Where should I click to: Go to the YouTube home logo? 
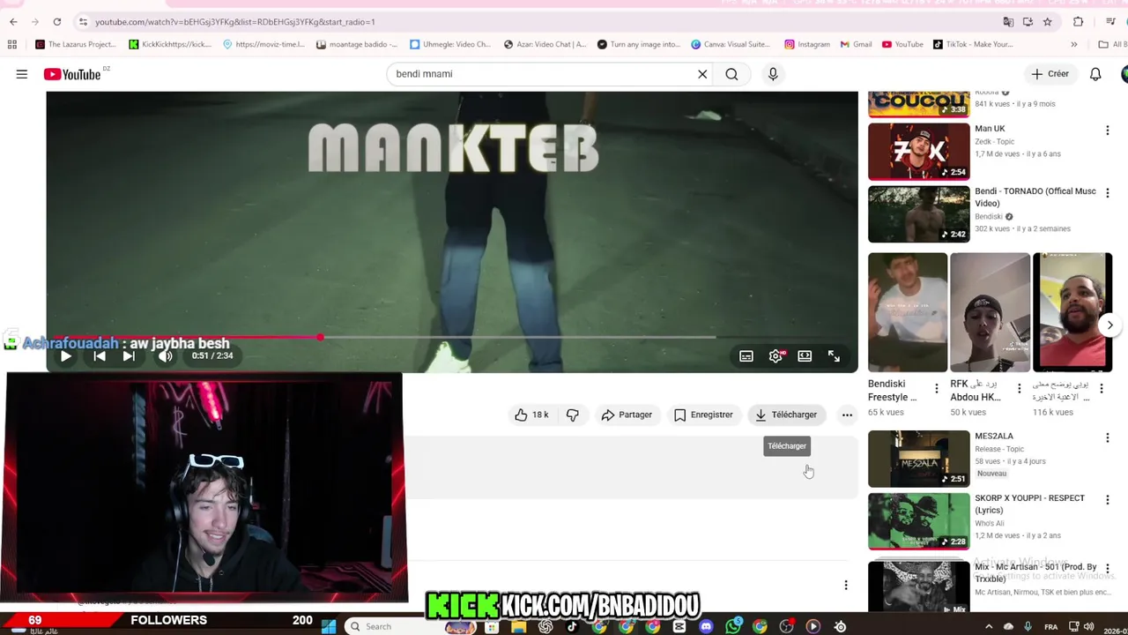click(72, 74)
